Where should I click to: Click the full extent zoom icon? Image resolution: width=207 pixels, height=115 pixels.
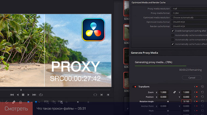pos(46,102)
